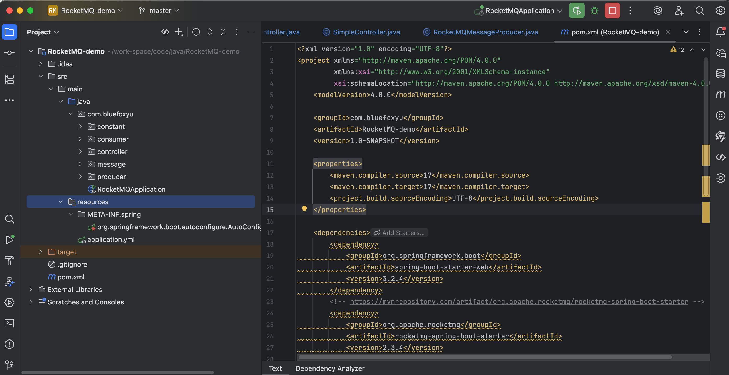The width and height of the screenshot is (729, 375).
Task: Click the mvnrepository link in the comment
Action: click(519, 302)
